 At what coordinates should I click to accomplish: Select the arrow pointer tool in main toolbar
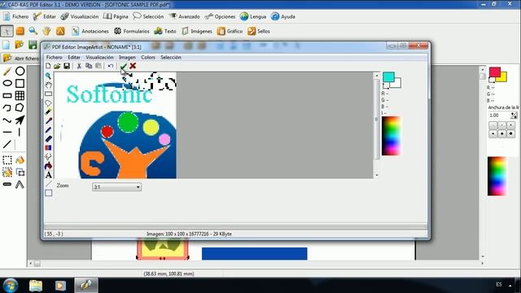tap(7, 31)
